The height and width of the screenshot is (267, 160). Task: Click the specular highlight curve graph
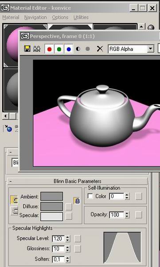tap(122, 247)
